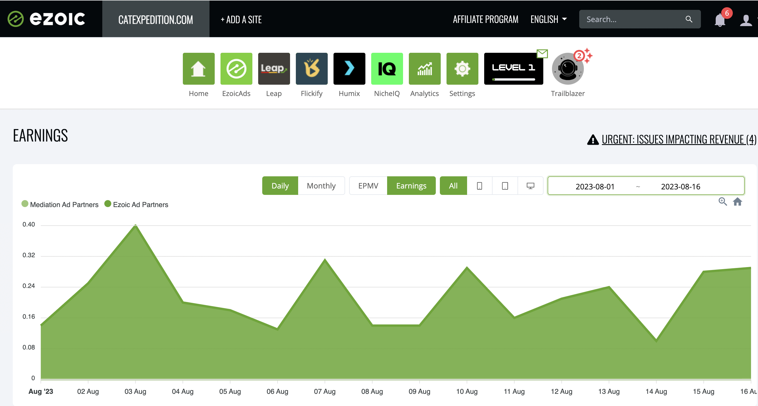
Task: Click the 03 Aug peak on chart
Action: (x=135, y=226)
